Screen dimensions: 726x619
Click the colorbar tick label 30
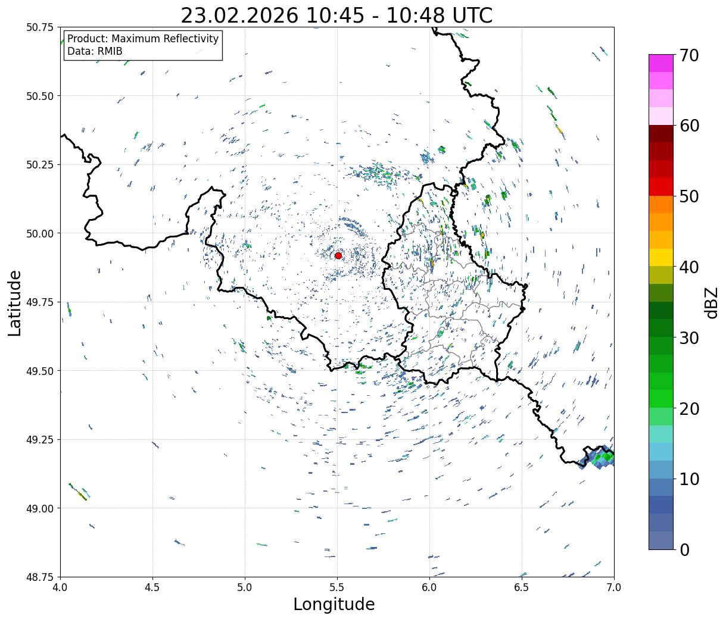pos(689,337)
